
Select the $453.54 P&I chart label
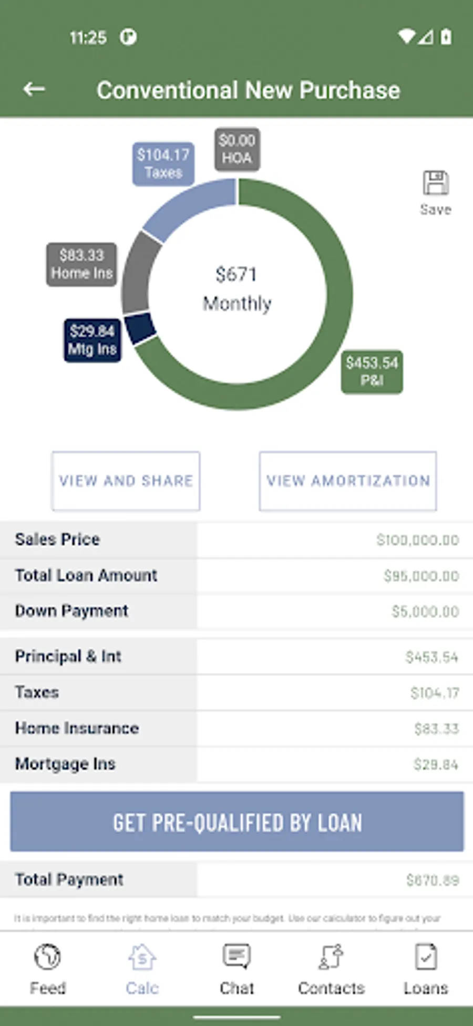(x=372, y=371)
